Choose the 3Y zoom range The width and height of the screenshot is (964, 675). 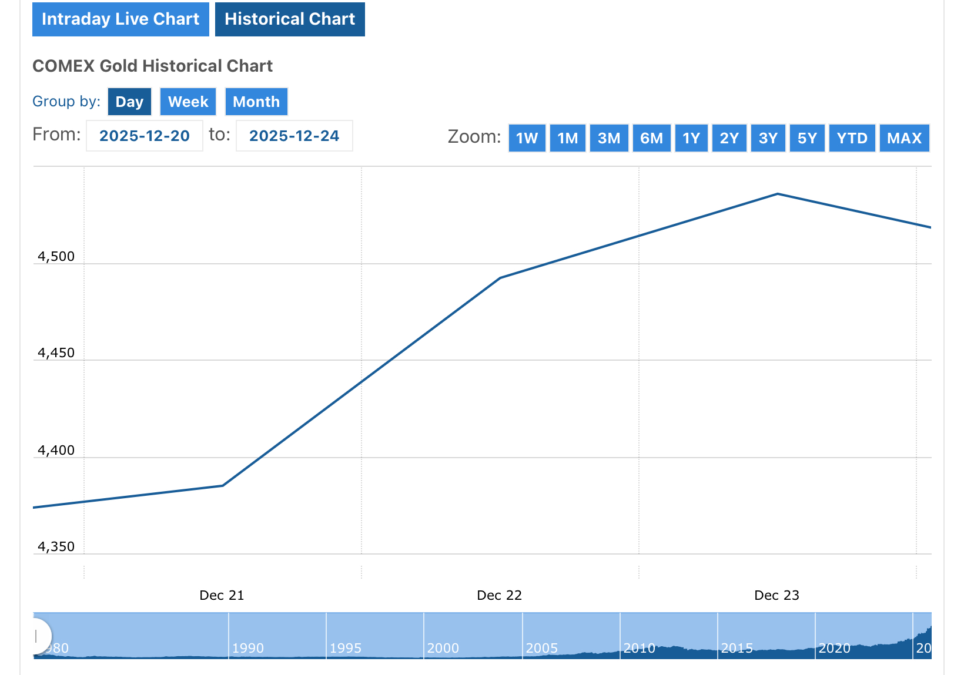[x=768, y=138]
